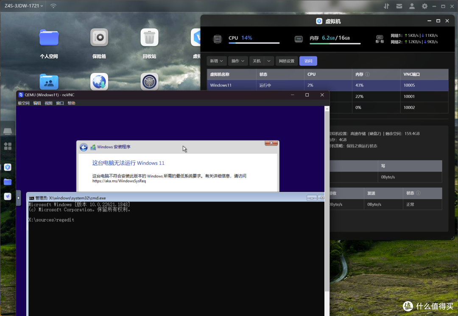Expand the 操作 dropdown in 虚拟机 window

click(238, 61)
